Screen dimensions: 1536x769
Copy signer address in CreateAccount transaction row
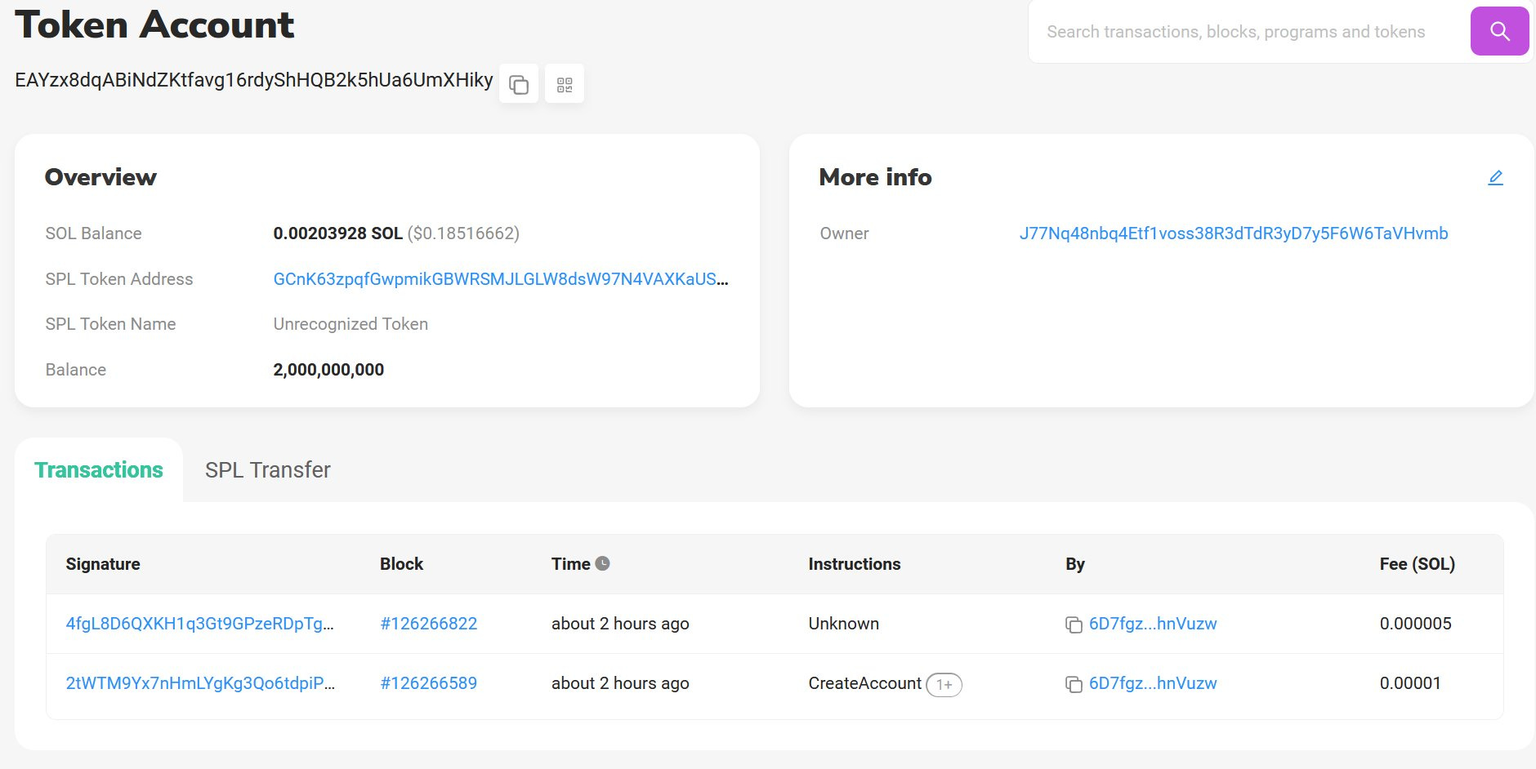coord(1074,684)
